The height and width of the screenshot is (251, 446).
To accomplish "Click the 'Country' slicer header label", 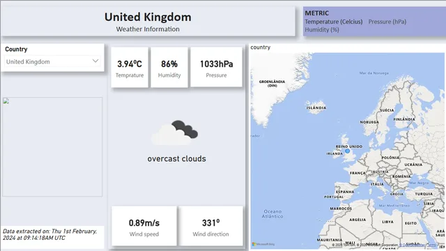I will (16, 50).
